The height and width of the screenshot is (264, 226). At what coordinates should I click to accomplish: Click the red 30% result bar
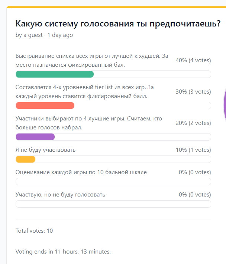click(45, 106)
